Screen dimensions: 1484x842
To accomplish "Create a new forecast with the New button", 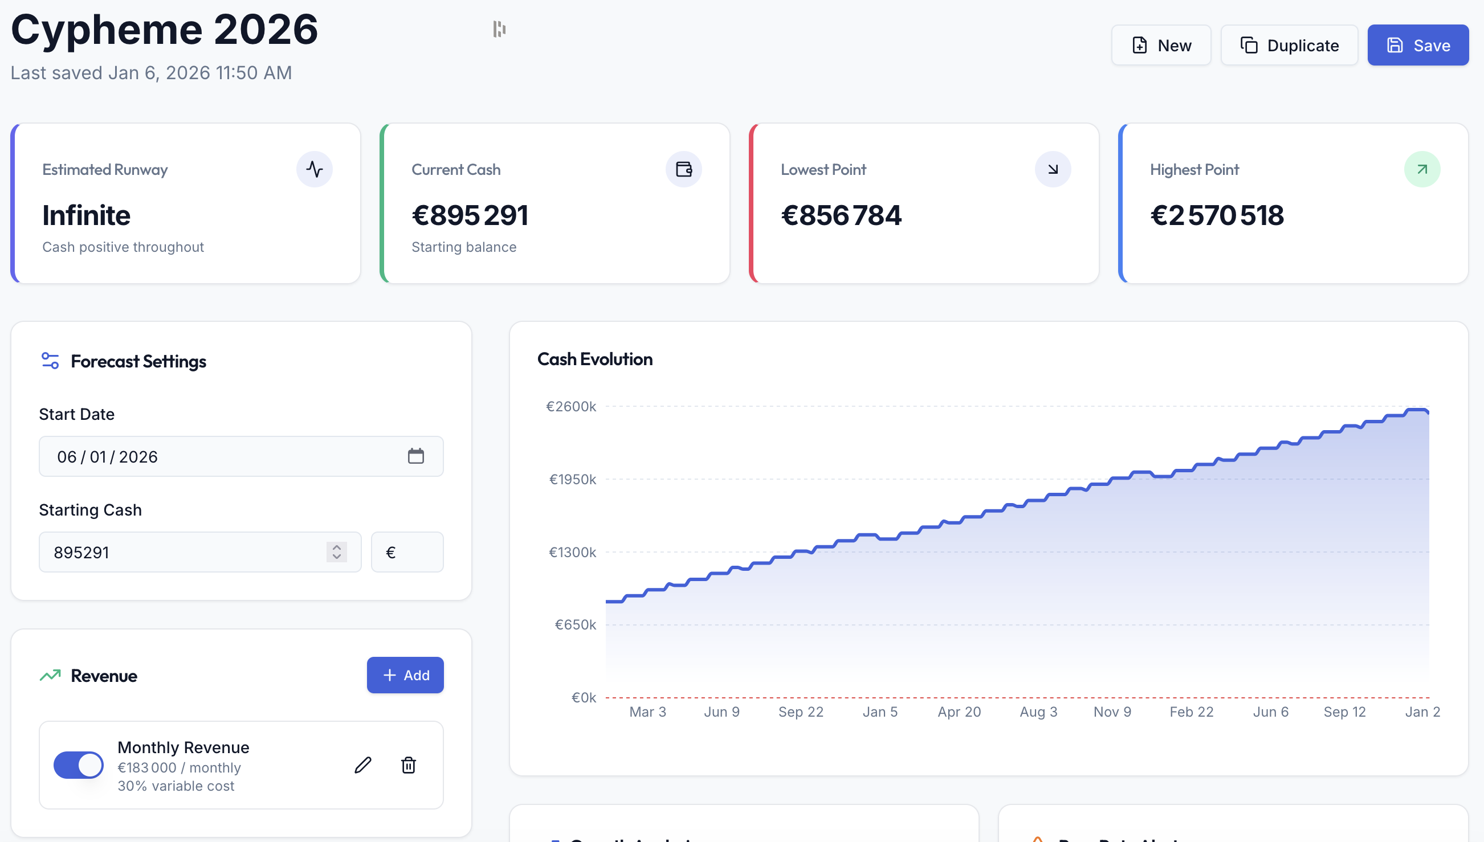I will pos(1161,44).
